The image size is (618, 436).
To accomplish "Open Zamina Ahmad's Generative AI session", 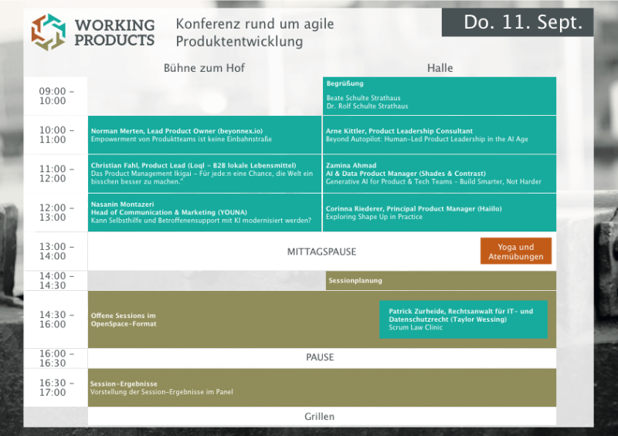I will [x=439, y=174].
